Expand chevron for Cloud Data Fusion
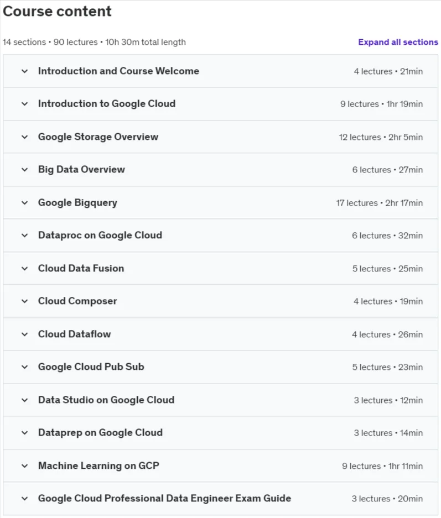This screenshot has height=518, width=441. [24, 268]
